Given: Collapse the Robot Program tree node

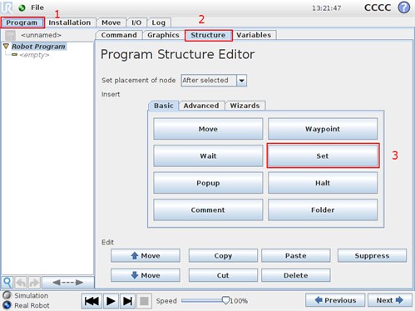Looking at the screenshot, I should pyautogui.click(x=6, y=46).
